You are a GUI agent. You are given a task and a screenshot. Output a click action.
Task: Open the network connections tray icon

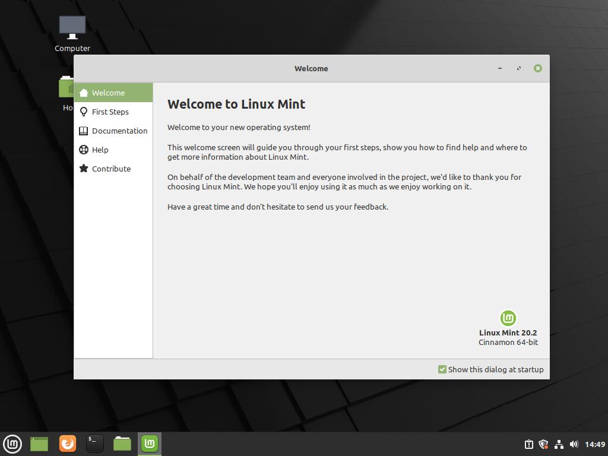coord(559,444)
